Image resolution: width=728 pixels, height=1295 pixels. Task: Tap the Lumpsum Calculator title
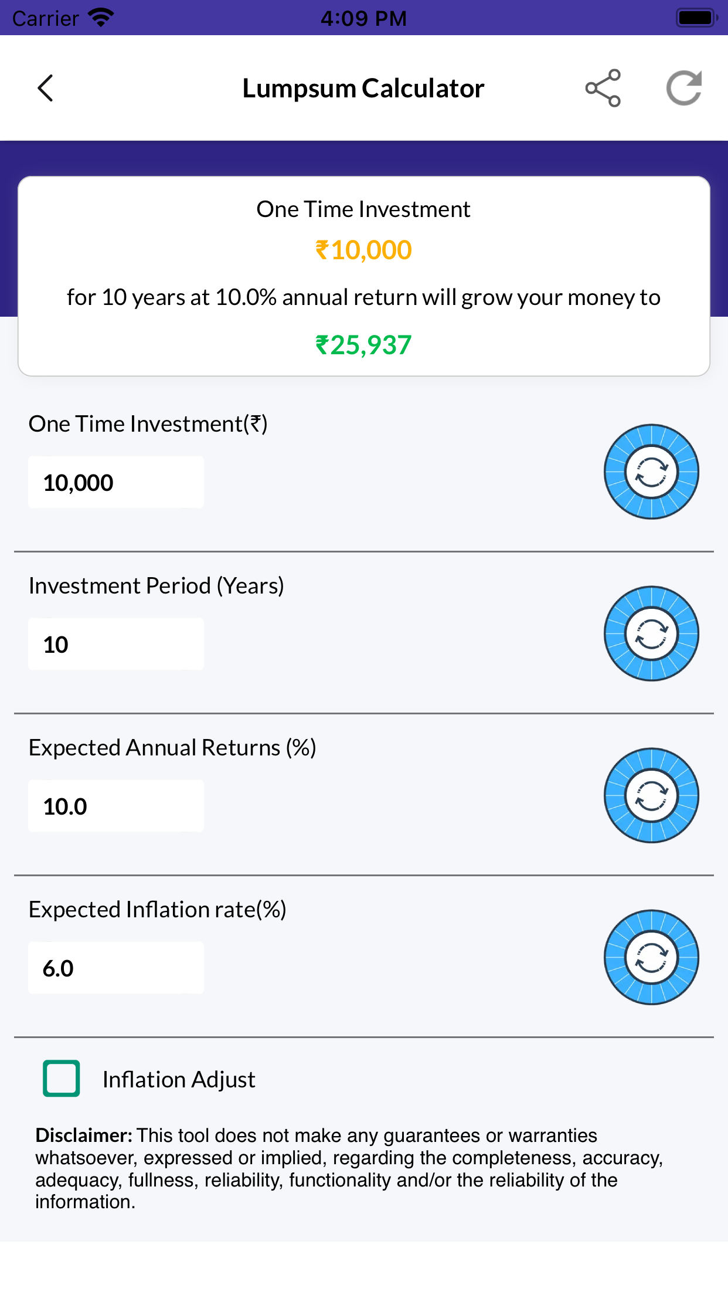pyautogui.click(x=363, y=89)
